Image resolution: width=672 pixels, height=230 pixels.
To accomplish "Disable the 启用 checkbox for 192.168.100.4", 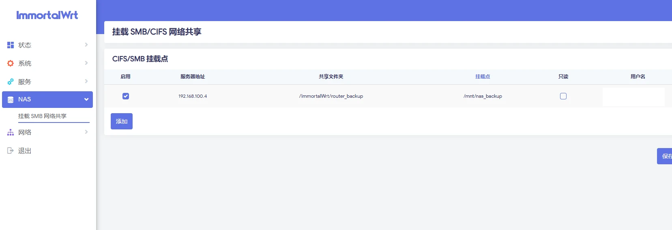I will pos(126,96).
